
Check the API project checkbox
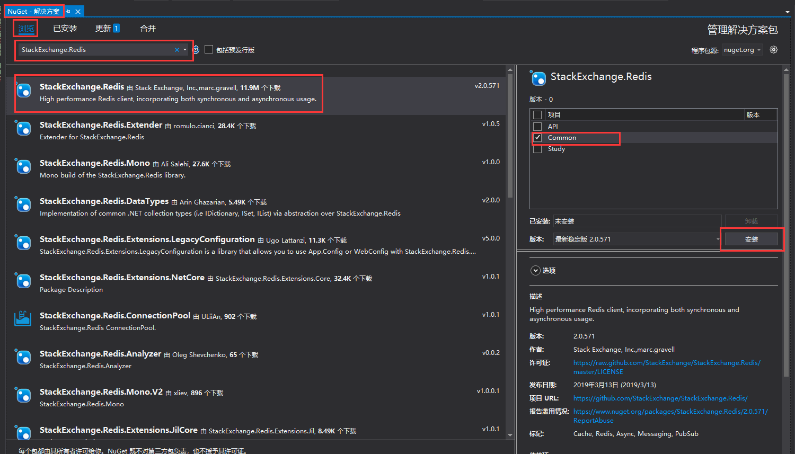(537, 127)
